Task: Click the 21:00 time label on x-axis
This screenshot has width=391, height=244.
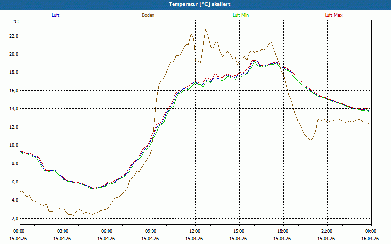Action: tap(327, 231)
